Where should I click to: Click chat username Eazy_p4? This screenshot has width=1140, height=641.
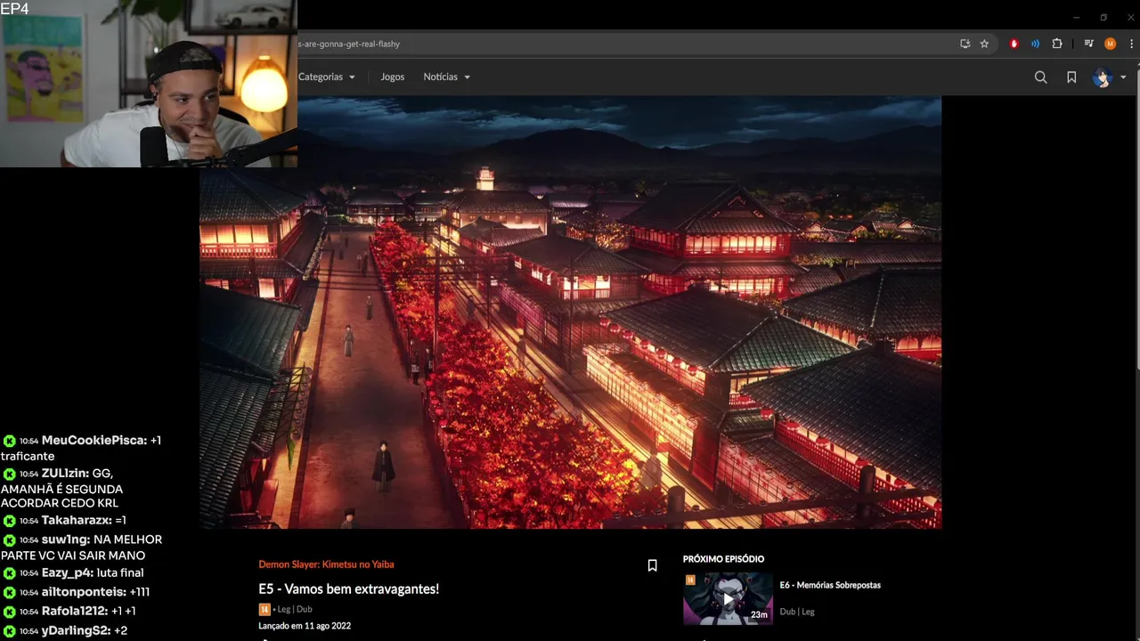(68, 573)
